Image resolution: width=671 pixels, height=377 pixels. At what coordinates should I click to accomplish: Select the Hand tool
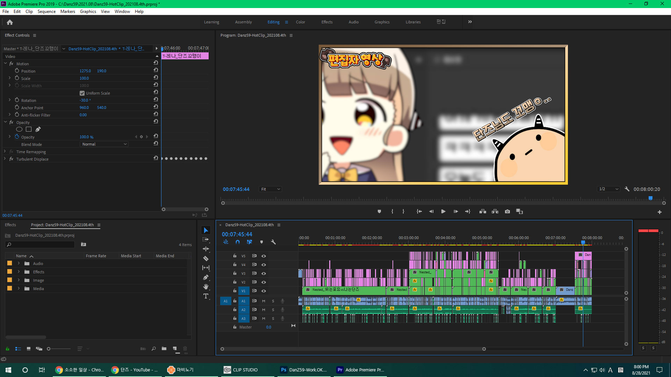[x=206, y=287]
